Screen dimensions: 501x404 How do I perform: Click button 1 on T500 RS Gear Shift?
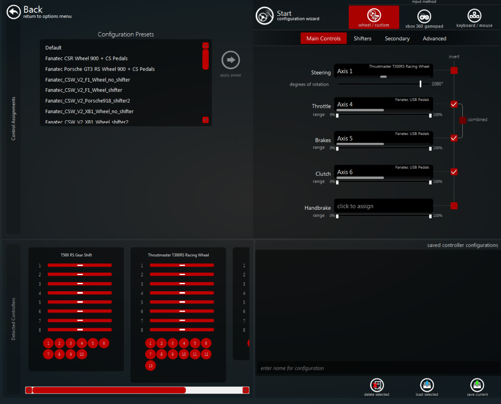pyautogui.click(x=48, y=343)
